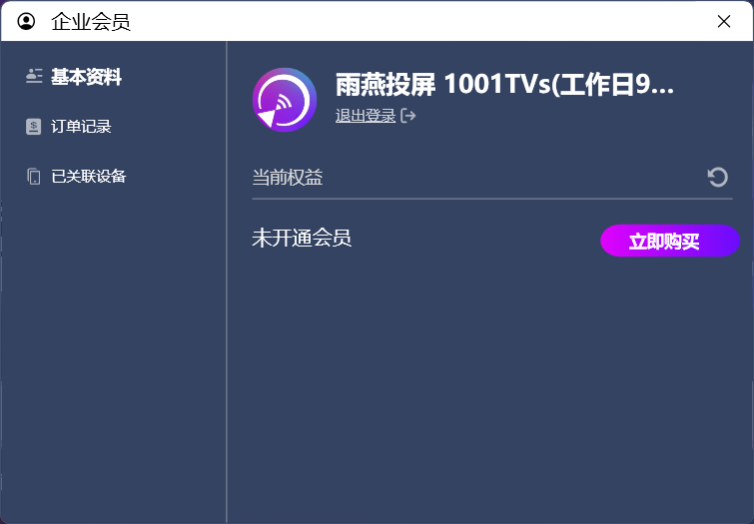
Task: Click the user icon in the title bar
Action: [26, 21]
